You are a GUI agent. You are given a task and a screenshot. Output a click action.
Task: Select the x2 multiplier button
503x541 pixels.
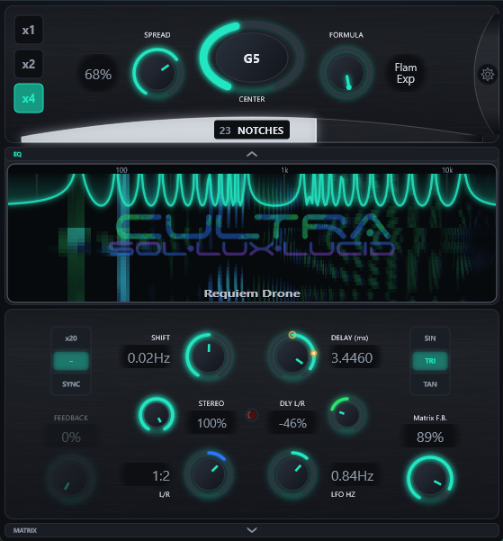point(29,64)
